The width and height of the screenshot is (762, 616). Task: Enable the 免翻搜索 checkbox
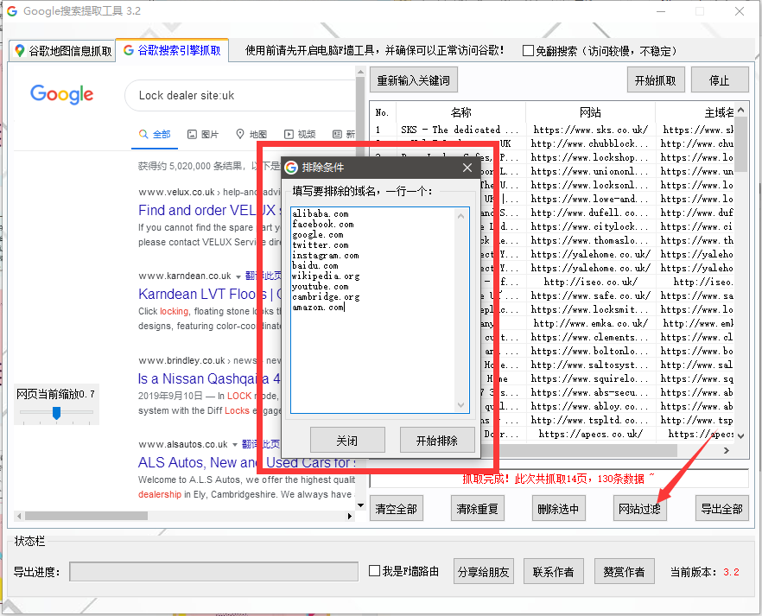tap(528, 51)
